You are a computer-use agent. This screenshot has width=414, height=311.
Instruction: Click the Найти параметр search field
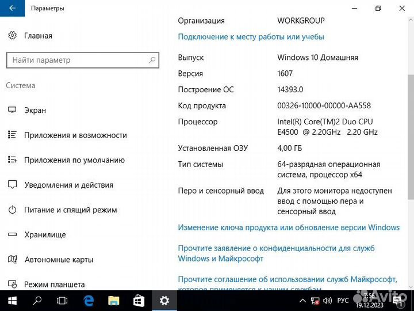click(83, 60)
